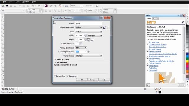The height and width of the screenshot is (106, 189).
Task: Select landscape orientation in the dialog
Action: coord(92,40)
